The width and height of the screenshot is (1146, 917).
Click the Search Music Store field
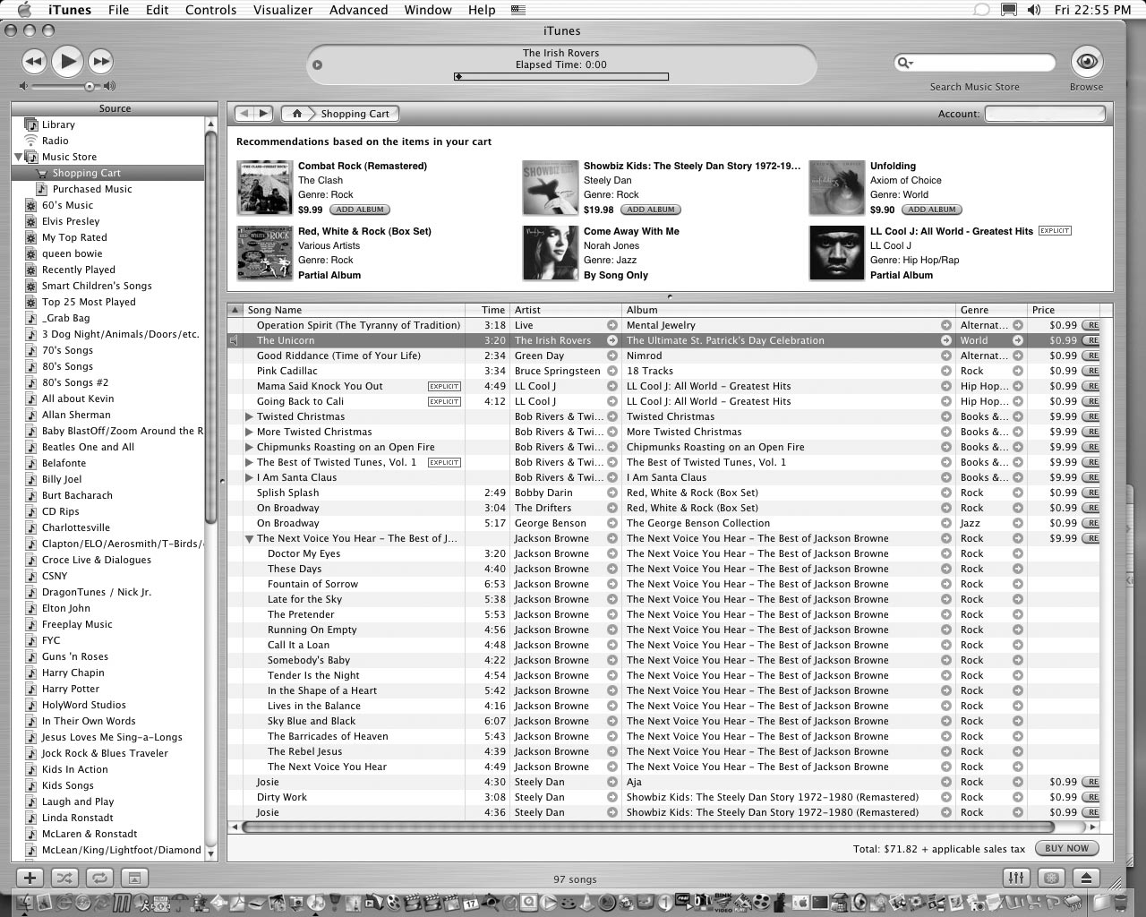(x=974, y=63)
